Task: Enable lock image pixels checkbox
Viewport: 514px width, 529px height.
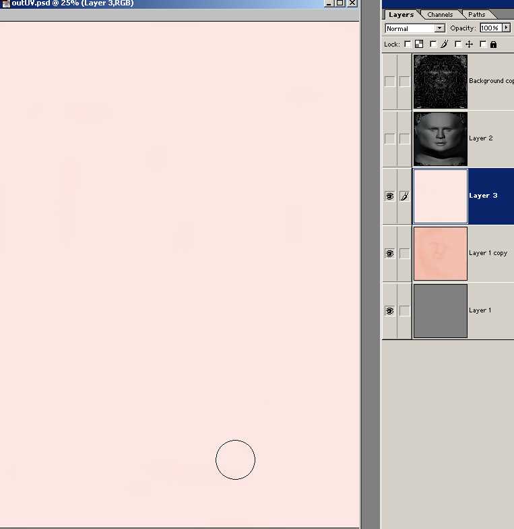Action: tap(433, 45)
